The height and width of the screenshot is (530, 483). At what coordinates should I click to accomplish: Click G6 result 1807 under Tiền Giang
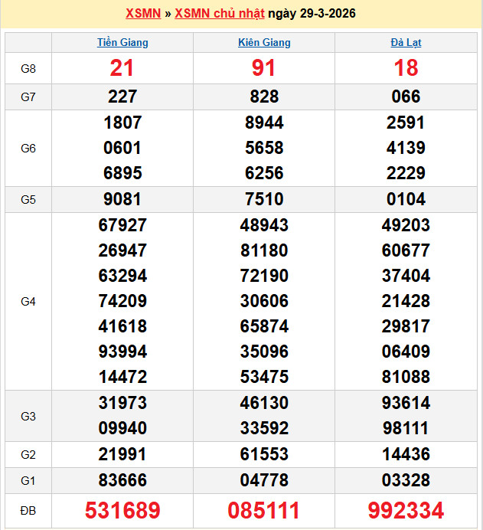tap(122, 123)
